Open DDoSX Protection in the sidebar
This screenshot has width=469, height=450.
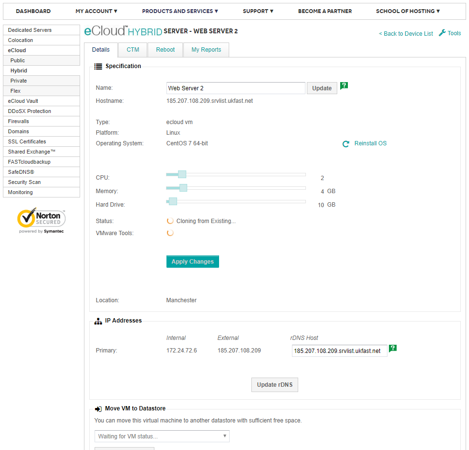click(x=41, y=111)
